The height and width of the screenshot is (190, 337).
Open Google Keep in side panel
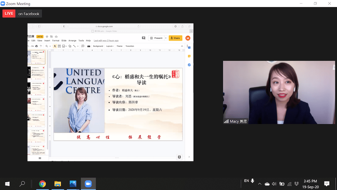(189, 56)
